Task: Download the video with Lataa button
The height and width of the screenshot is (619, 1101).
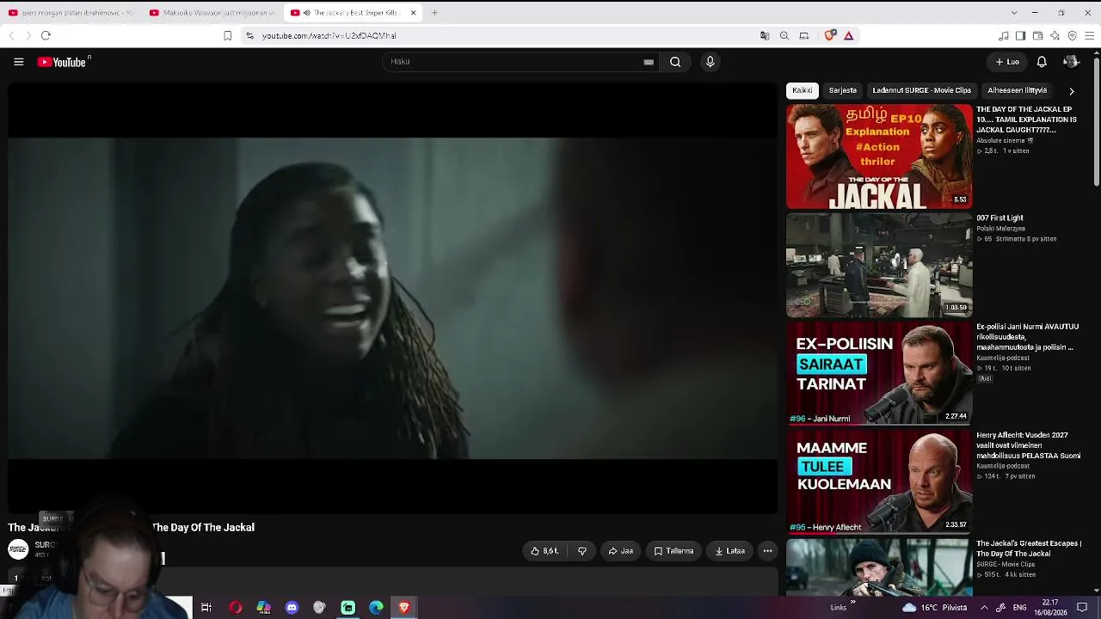Action: 730,551
